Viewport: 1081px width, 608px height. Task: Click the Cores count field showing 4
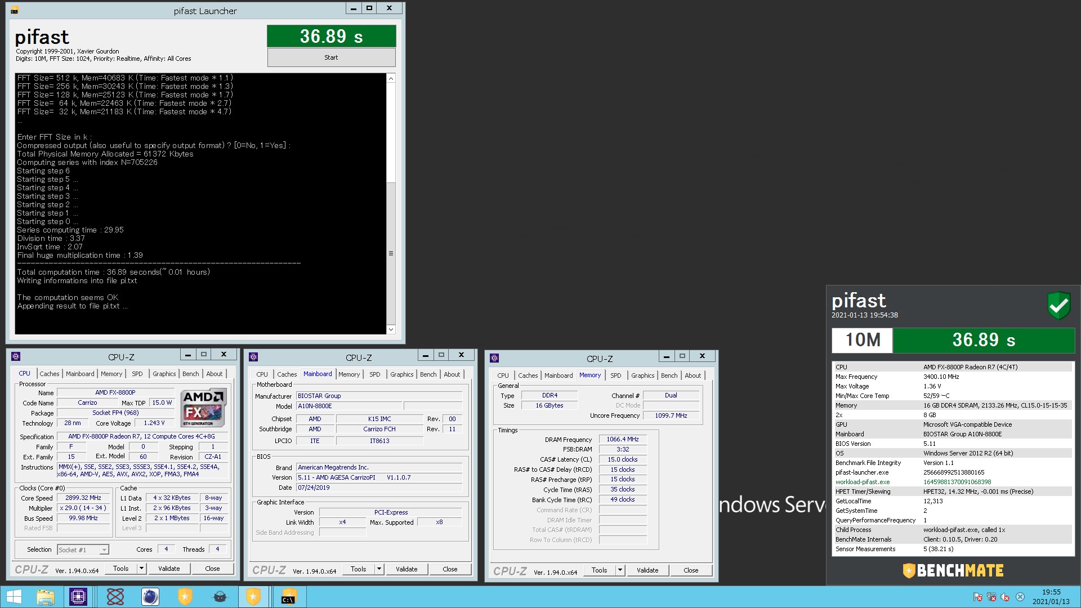pyautogui.click(x=166, y=549)
